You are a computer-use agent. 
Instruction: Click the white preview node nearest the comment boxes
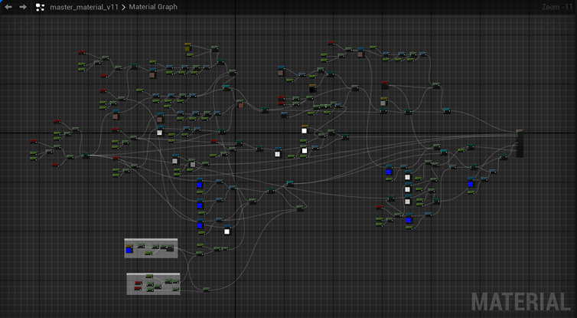(227, 231)
